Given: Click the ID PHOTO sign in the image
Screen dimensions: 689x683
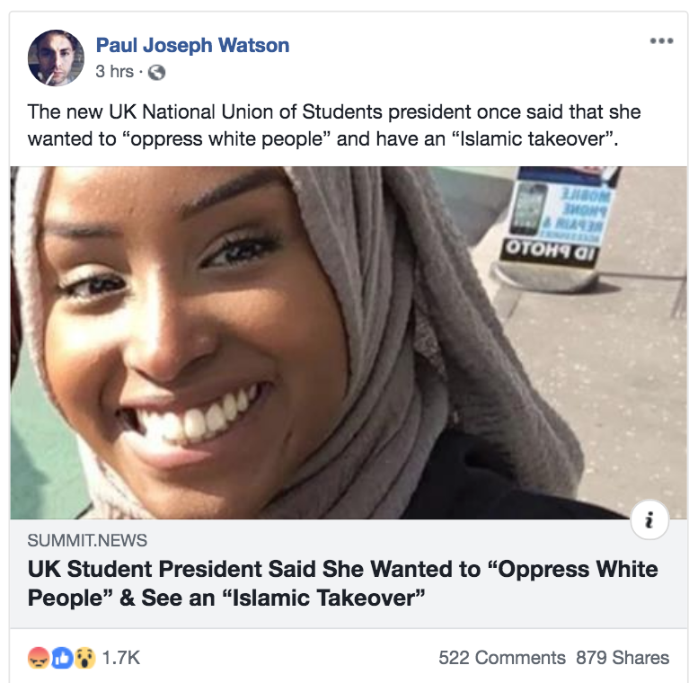Looking at the screenshot, I should 549,252.
